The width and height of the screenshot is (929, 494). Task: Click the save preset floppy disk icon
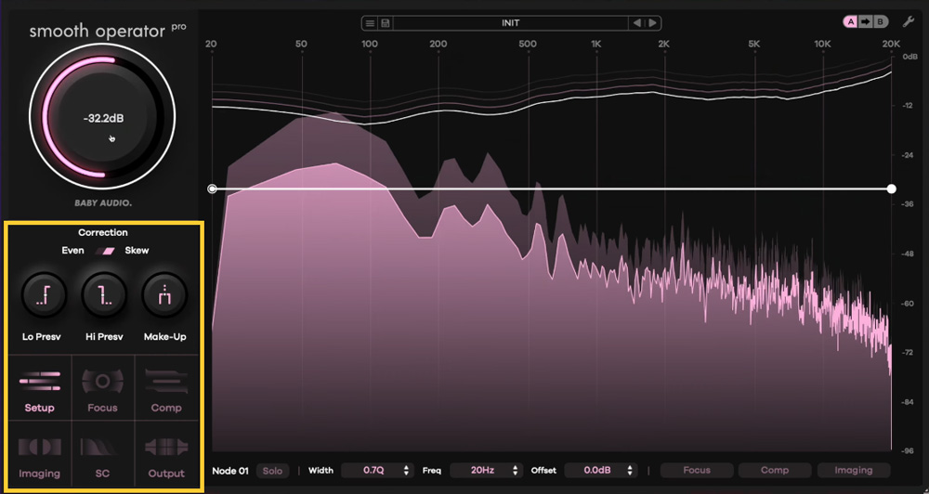386,23
